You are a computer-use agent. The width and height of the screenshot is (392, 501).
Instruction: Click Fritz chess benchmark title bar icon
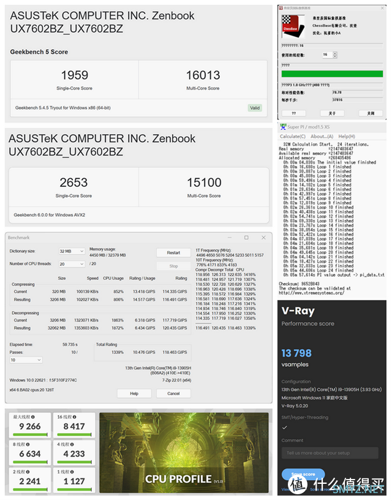281,8
